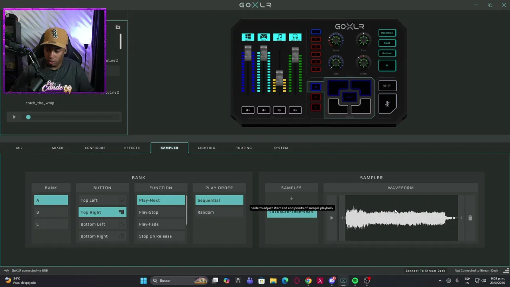Image resolution: width=510 pixels, height=287 pixels.
Task: Switch to the MIC tab
Action: tap(20, 147)
